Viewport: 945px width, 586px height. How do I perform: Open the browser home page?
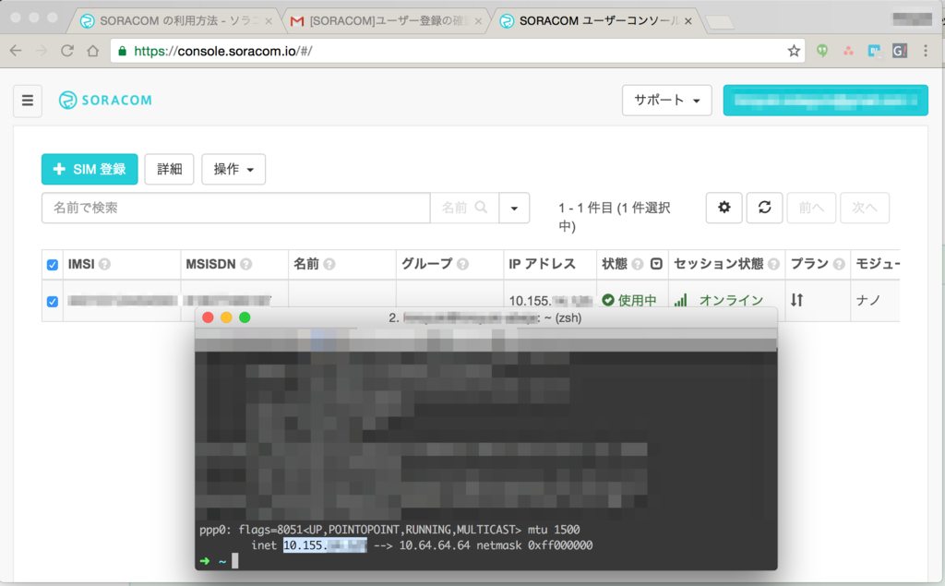tap(93, 52)
